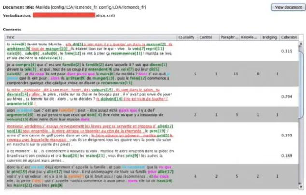Select paraphrase value 5 in last row
This screenshot has width=306, height=195.
[236, 176]
